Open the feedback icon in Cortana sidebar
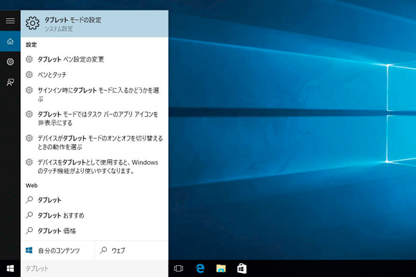The width and height of the screenshot is (416, 277). point(10,82)
